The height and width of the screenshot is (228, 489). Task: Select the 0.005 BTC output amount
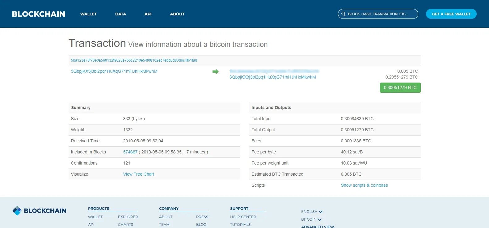pos(407,71)
